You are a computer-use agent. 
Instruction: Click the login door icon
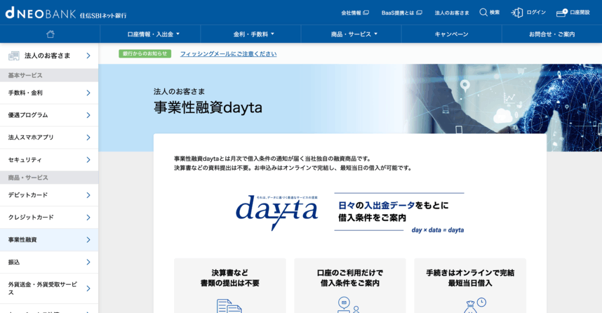point(517,13)
